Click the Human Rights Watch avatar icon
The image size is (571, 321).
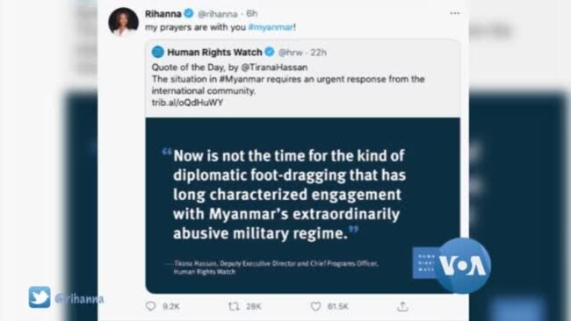(157, 52)
